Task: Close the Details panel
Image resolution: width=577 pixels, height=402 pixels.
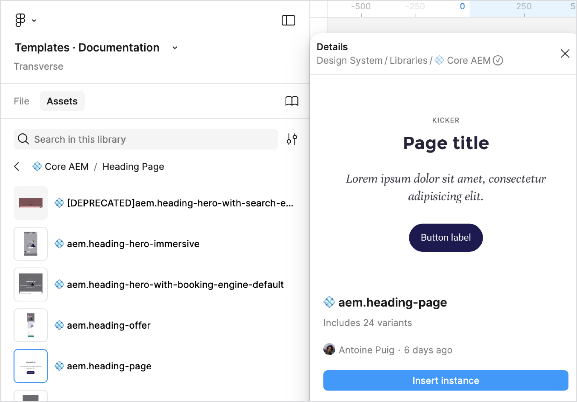Action: (x=565, y=53)
